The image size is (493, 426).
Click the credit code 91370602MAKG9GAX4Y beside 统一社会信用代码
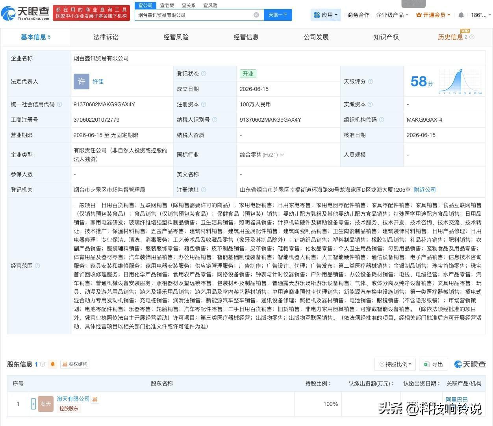104,104
